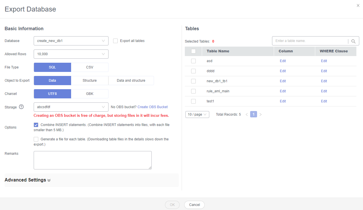Click the table name search magnifier icon
The height and width of the screenshot is (210, 363).
click(x=354, y=41)
